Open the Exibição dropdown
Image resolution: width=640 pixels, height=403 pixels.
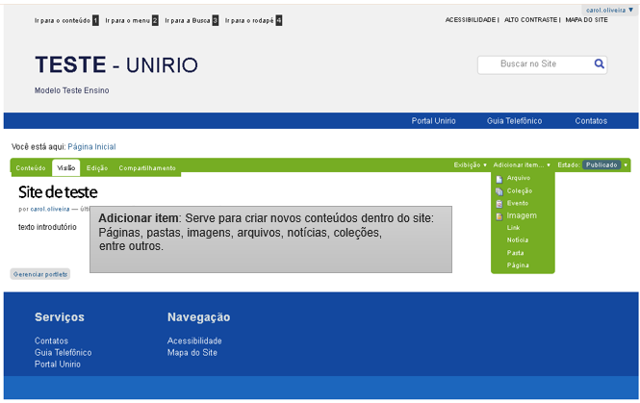(470, 165)
